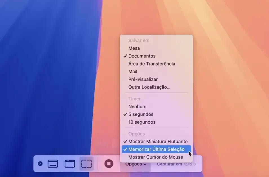Toggle Memorizar Última Seleção option
Screen dimensions: 269x177
(x=156, y=149)
